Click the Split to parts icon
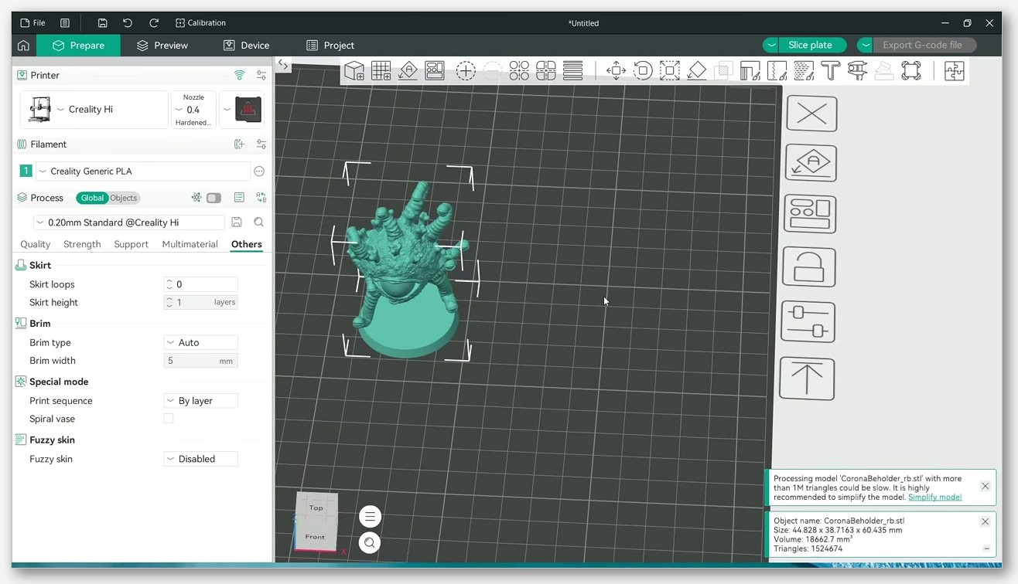 tap(546, 71)
